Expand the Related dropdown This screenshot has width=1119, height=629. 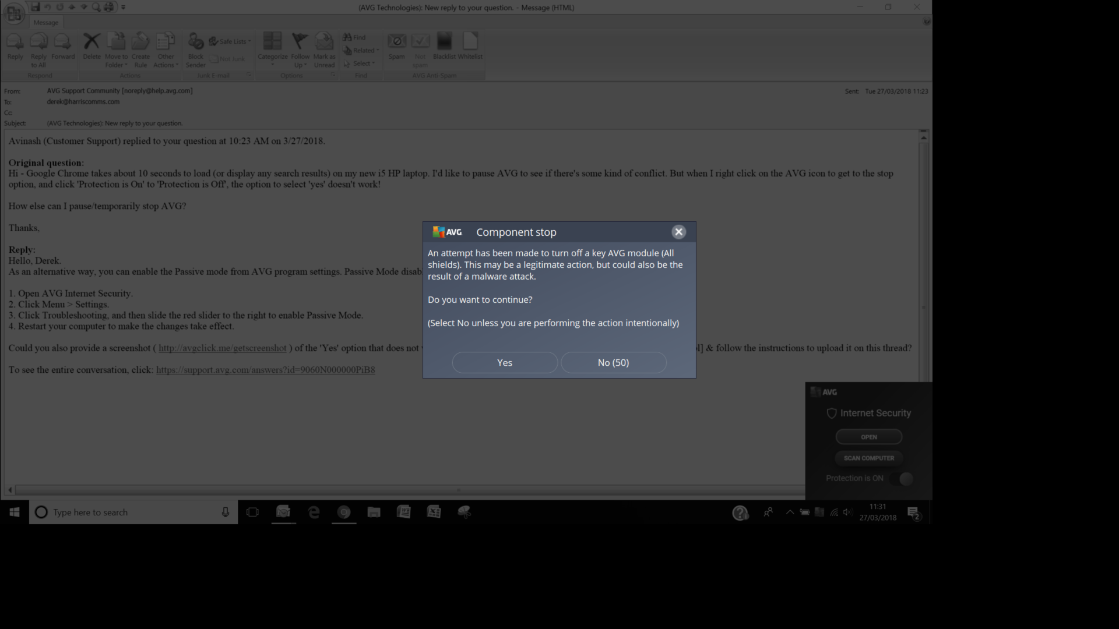361,51
